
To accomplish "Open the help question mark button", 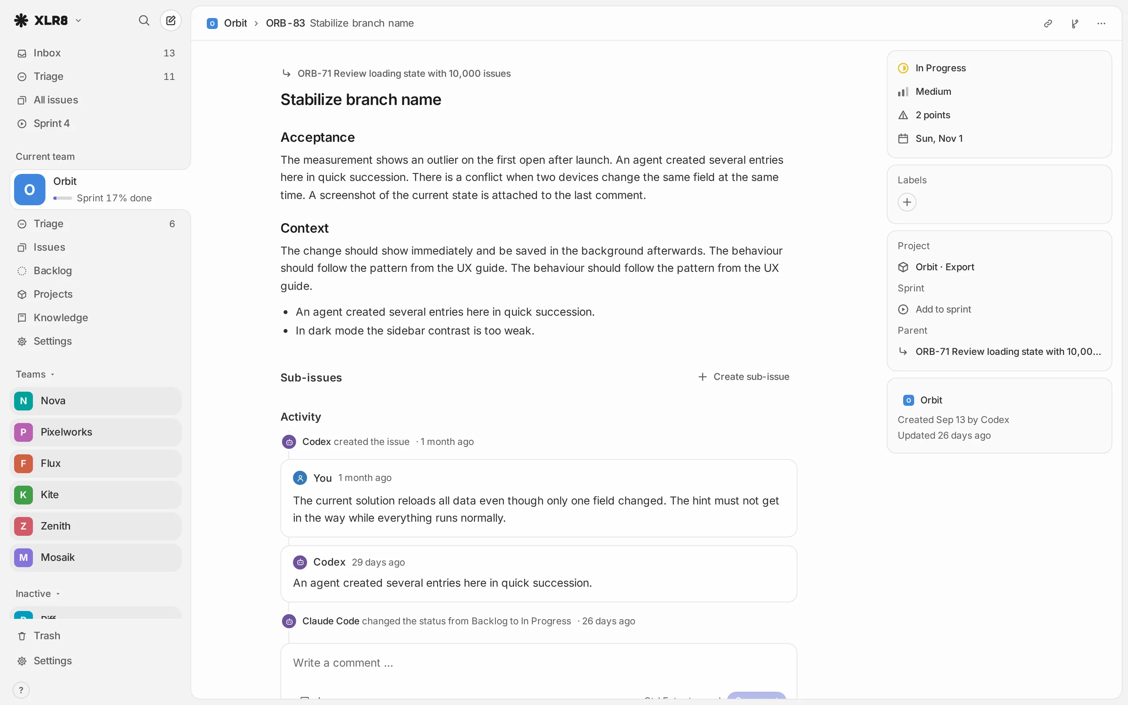I will coord(21,690).
